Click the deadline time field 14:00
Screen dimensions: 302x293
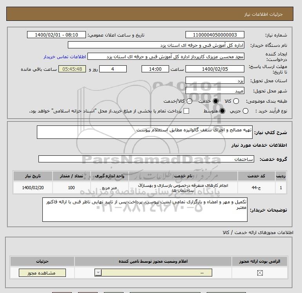coord(155,69)
